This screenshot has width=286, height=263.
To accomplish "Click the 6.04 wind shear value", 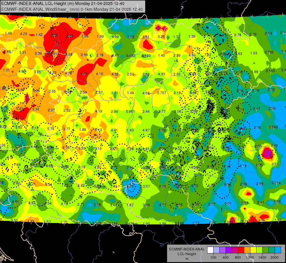I will tap(240, 91).
